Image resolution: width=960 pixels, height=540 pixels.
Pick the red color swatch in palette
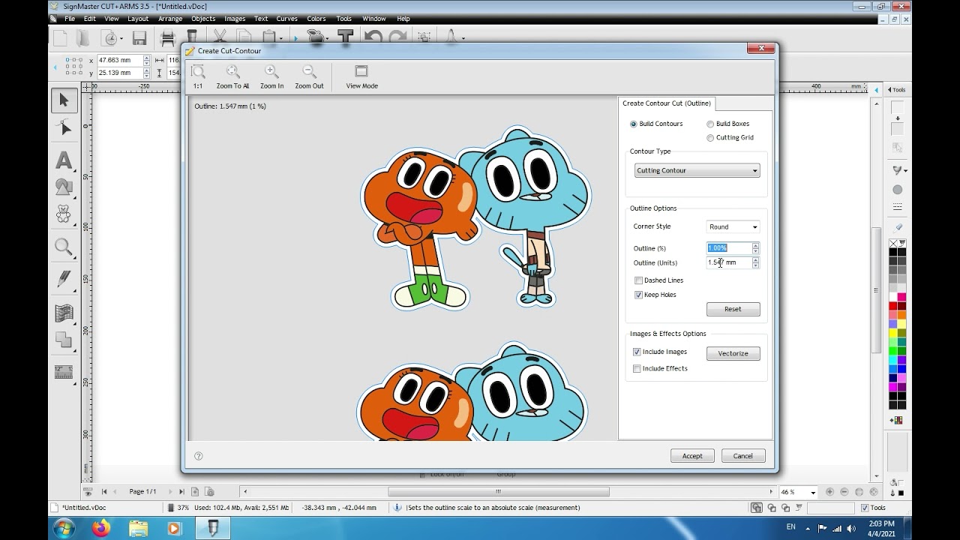pyautogui.click(x=893, y=306)
